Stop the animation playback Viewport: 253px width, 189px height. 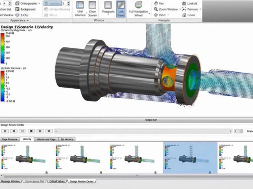[x=31, y=131]
